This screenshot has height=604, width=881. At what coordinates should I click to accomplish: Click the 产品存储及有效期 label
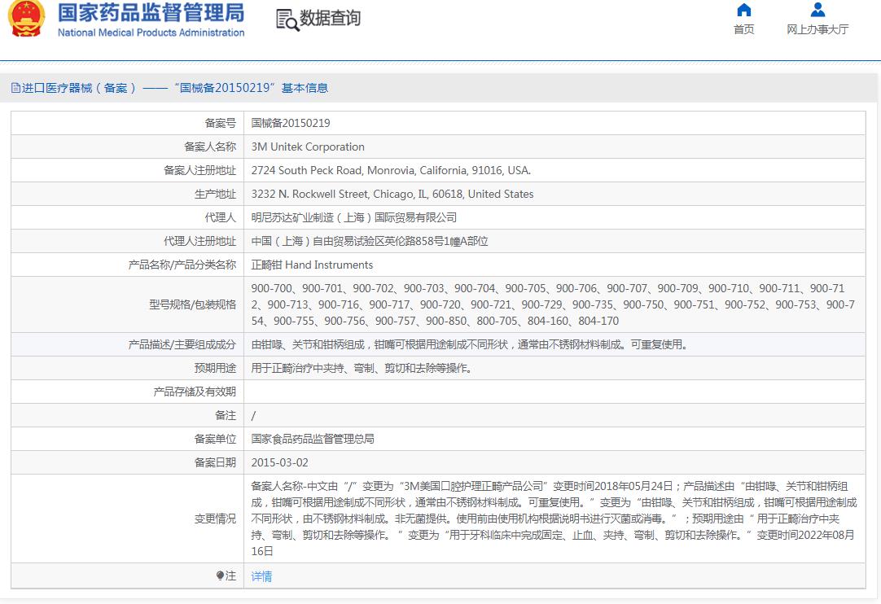(x=195, y=392)
